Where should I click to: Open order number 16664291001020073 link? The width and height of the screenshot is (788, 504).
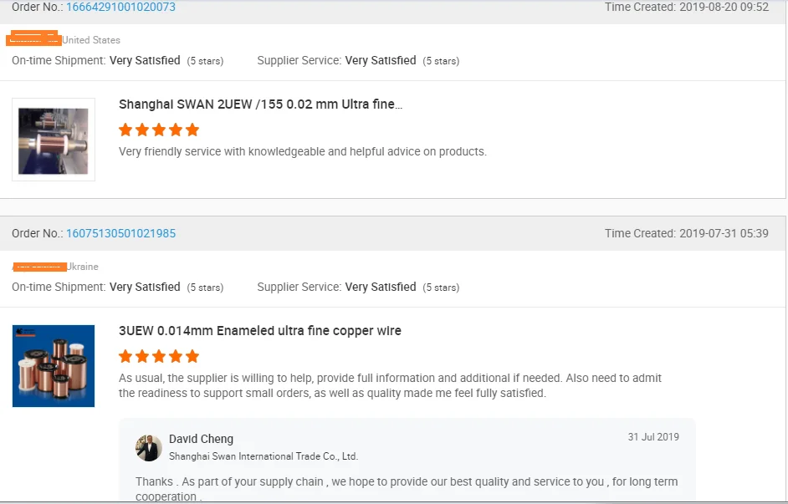click(x=120, y=7)
